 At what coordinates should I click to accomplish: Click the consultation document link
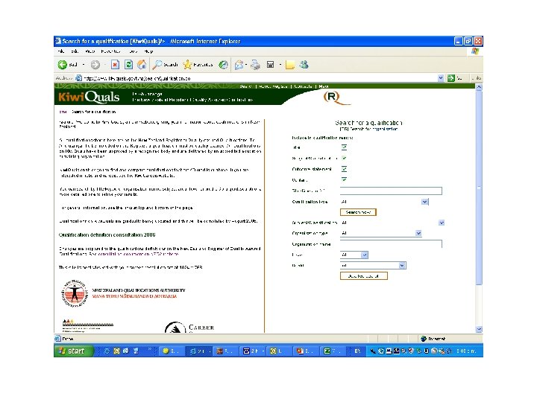139,254
